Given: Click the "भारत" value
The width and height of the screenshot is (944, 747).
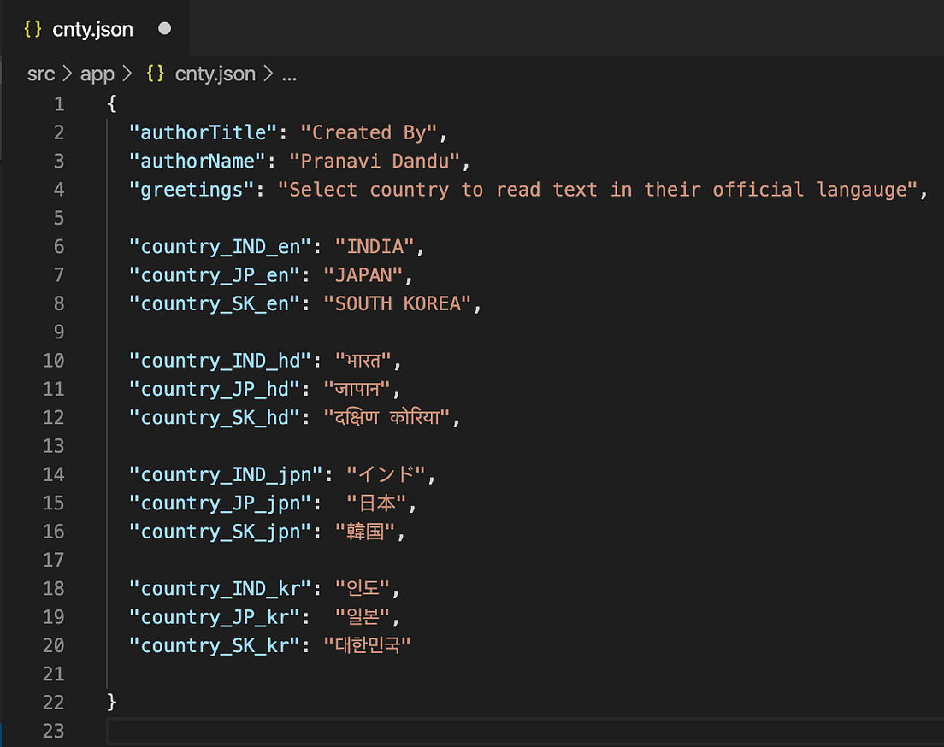Looking at the screenshot, I should click(363, 361).
